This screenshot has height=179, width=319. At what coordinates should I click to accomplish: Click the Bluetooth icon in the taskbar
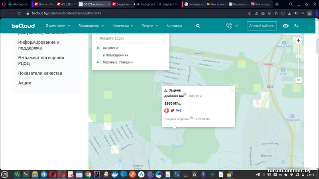coord(203,174)
